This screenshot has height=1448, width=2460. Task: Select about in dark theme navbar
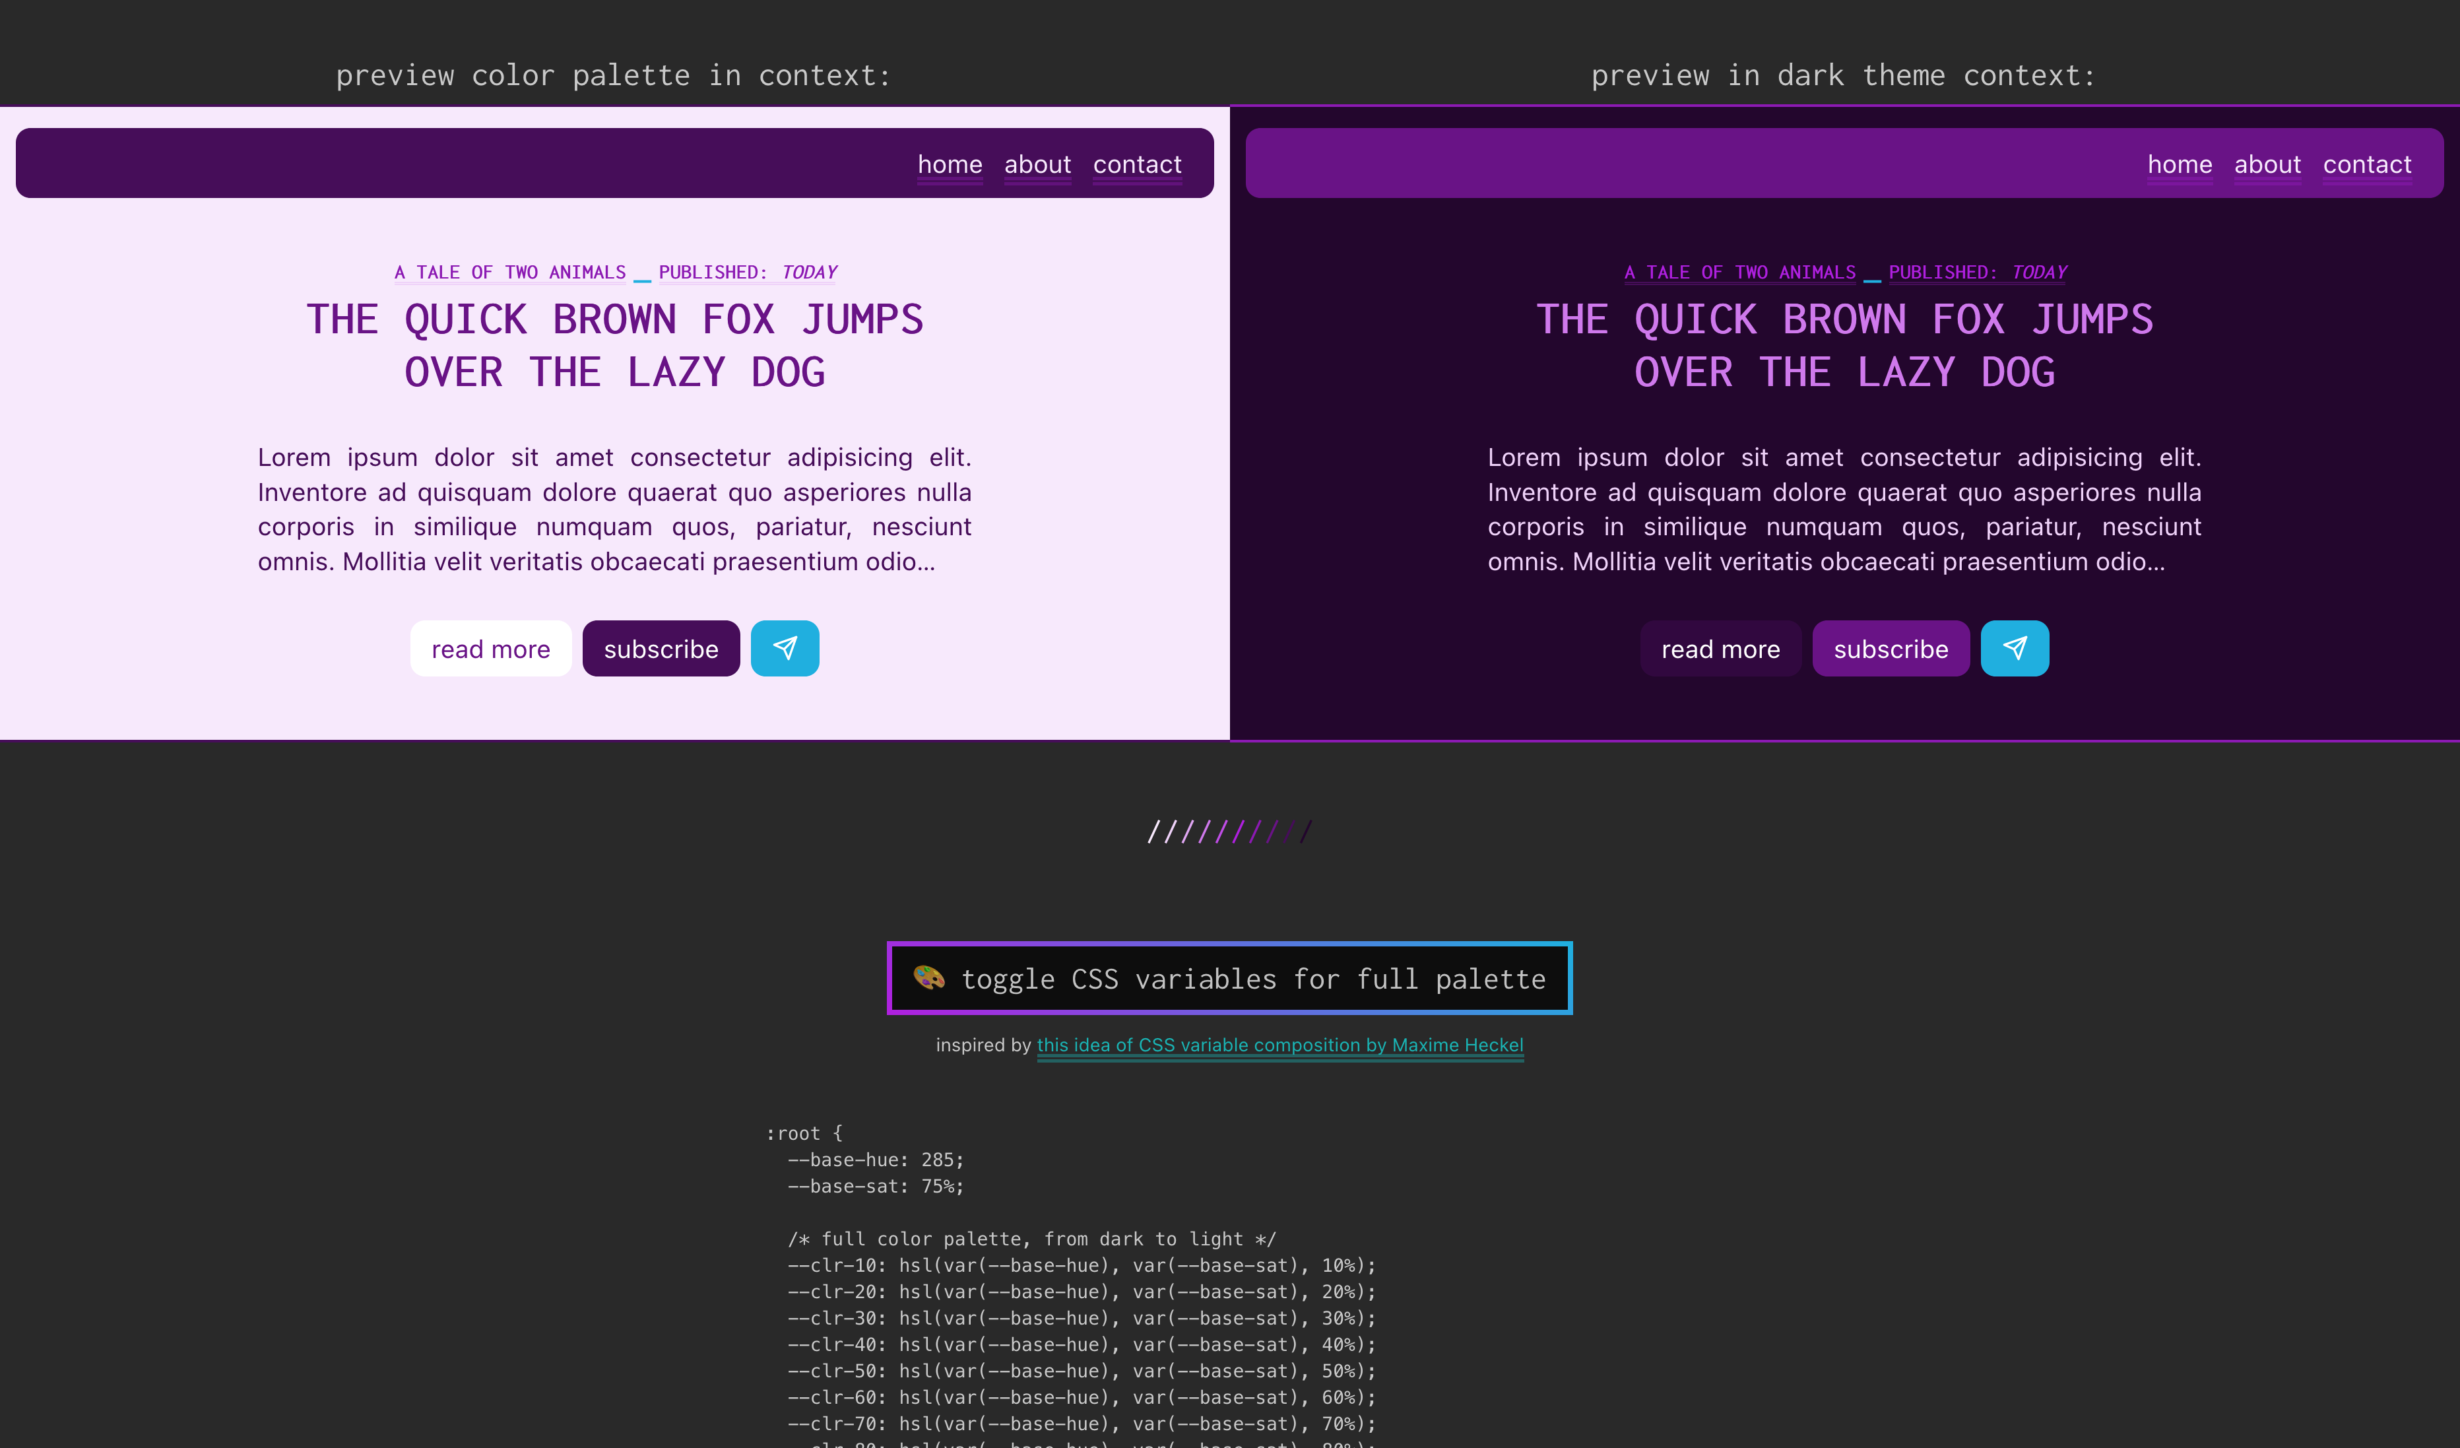pos(2267,164)
